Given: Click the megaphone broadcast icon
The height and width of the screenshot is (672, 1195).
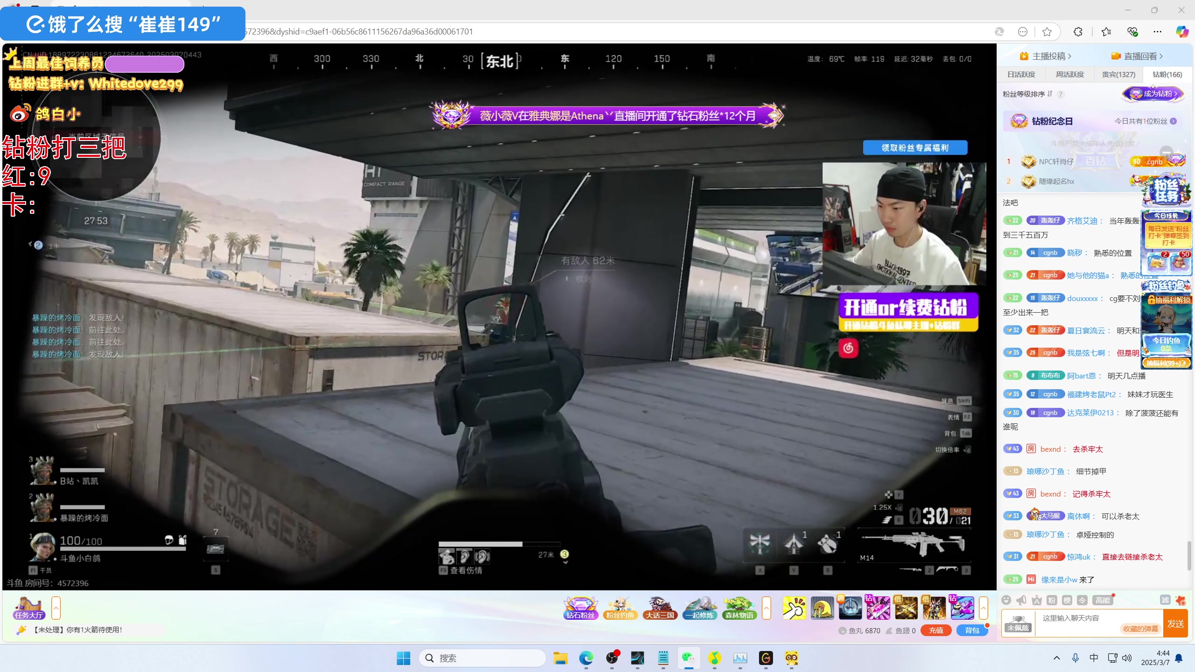Looking at the screenshot, I should [1021, 600].
